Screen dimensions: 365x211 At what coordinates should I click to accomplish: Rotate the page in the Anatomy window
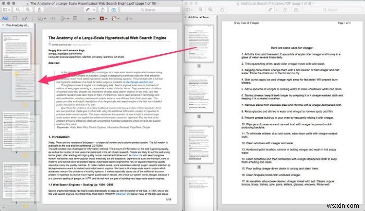click(x=102, y=9)
